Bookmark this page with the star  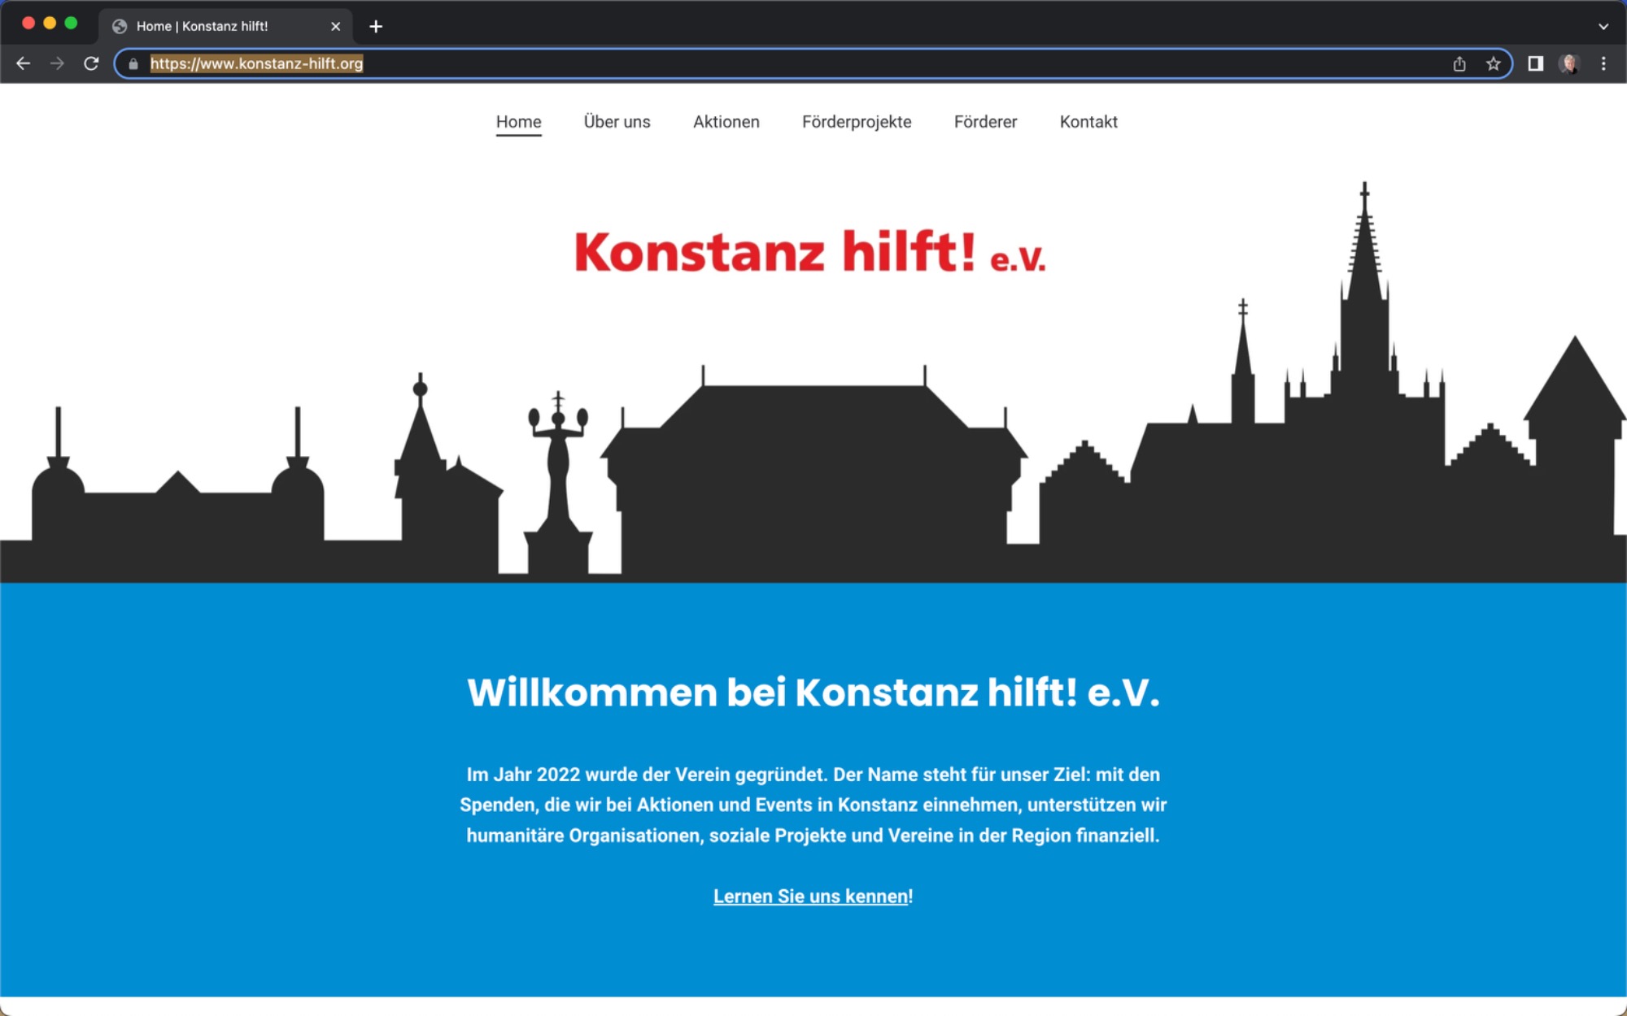click(x=1493, y=63)
